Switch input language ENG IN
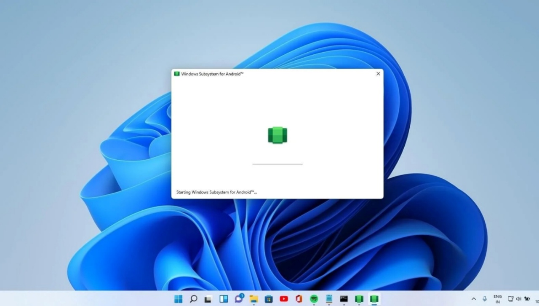This screenshot has width=539, height=306. [498, 299]
